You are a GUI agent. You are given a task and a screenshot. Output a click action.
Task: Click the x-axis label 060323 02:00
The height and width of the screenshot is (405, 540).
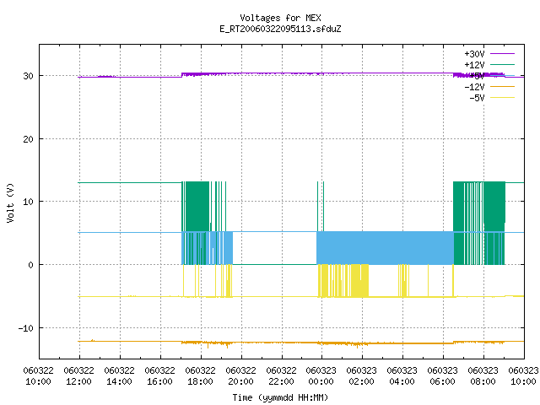362,376
